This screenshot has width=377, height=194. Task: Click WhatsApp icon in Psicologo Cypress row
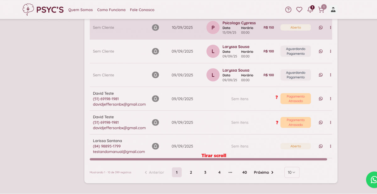(x=320, y=28)
